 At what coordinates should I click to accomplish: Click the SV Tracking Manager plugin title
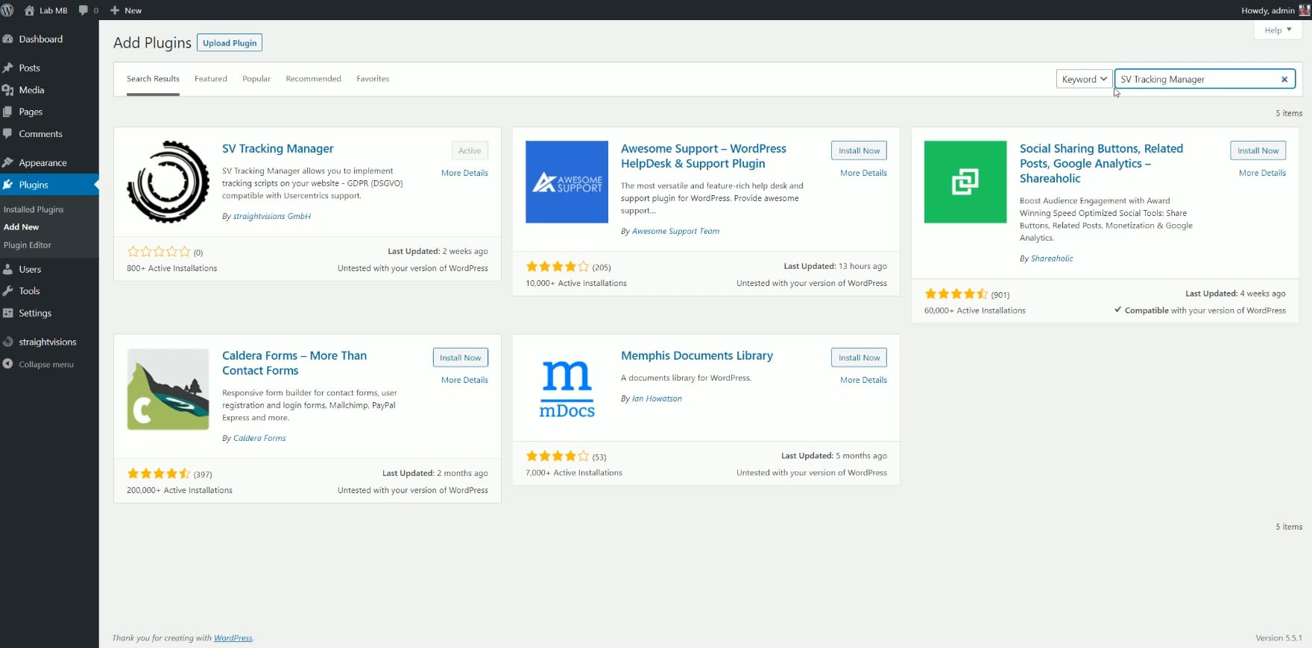tap(277, 149)
